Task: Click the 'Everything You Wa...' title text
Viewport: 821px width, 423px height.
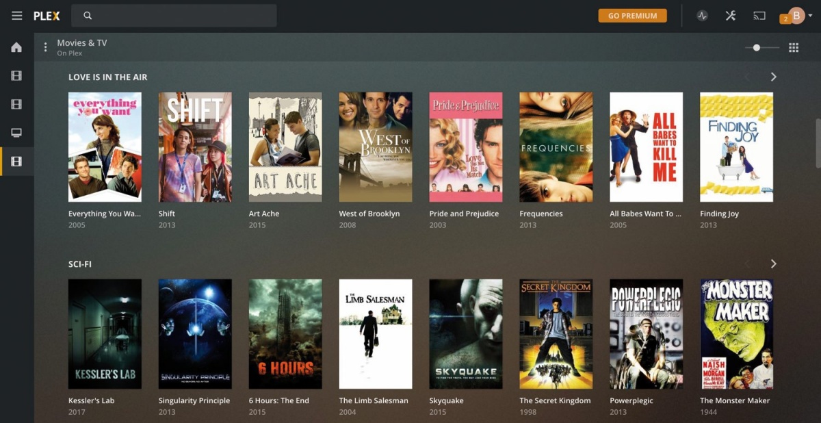Action: coord(105,214)
